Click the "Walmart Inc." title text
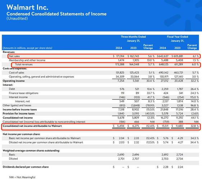Screen dimensions: 202x179 click(27, 7)
